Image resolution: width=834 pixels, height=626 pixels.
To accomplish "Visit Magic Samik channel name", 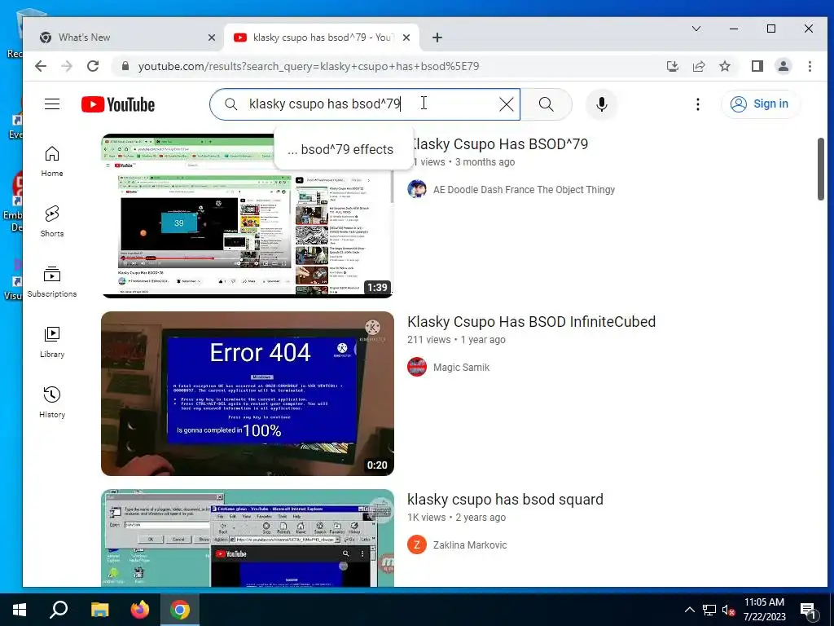I will [461, 368].
